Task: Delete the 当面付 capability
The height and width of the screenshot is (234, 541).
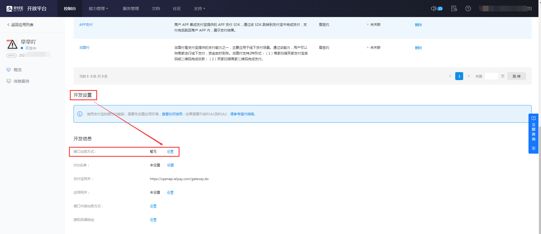Action: click(x=418, y=48)
